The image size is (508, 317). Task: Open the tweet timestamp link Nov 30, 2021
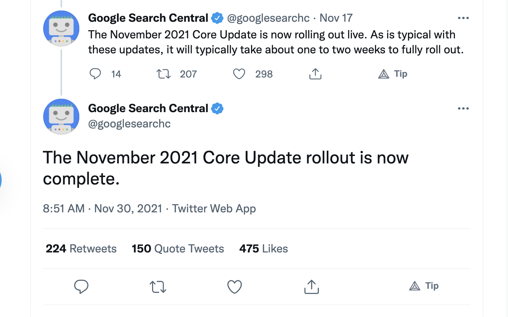point(128,208)
